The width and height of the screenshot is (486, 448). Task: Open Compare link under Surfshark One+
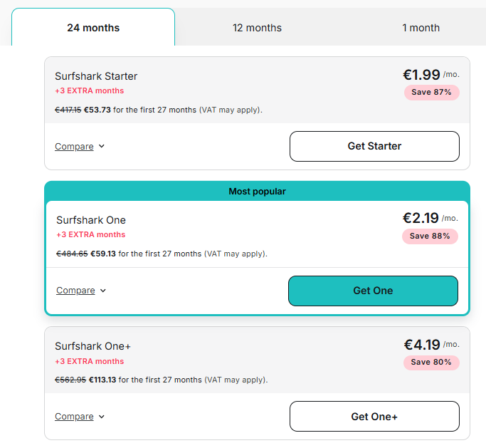point(74,417)
